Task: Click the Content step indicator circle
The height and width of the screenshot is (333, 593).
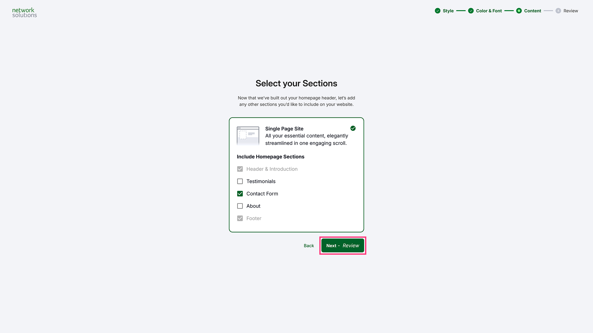Action: 519,11
